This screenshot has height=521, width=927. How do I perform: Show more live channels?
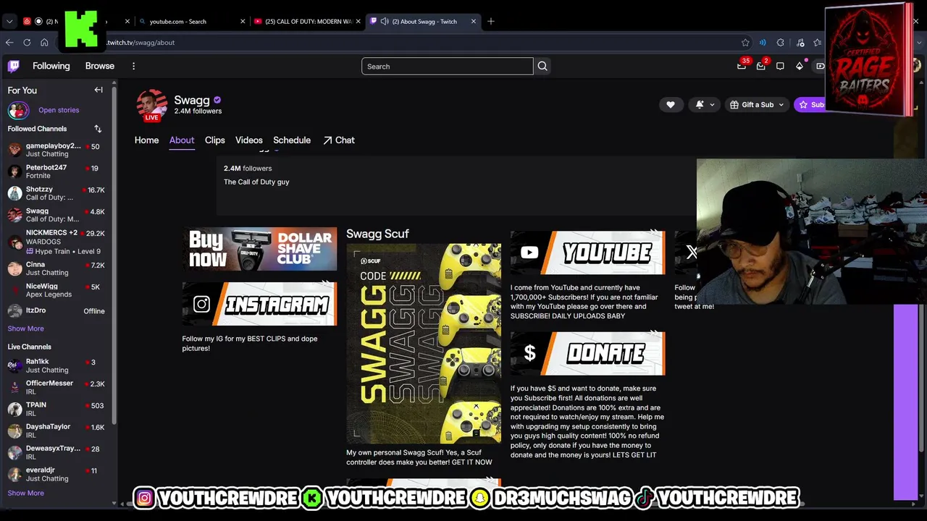(25, 493)
